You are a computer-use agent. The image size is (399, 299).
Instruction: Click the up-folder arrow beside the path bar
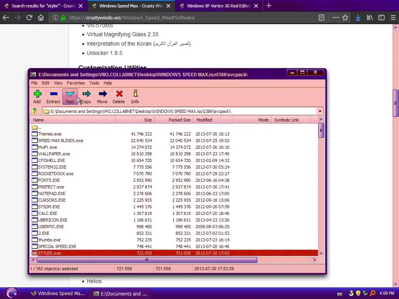tap(34, 111)
